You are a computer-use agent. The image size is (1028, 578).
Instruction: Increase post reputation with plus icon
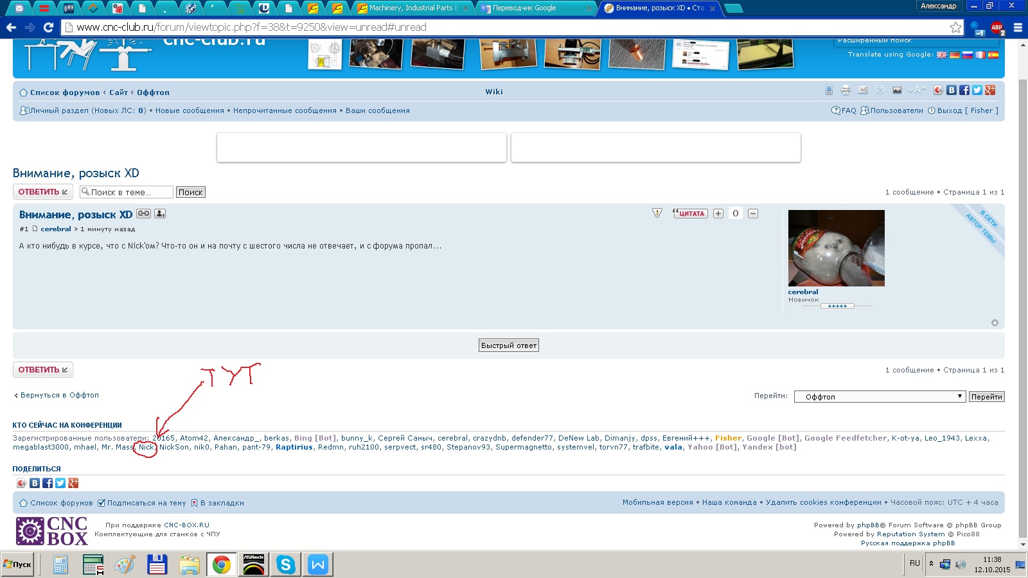(718, 213)
